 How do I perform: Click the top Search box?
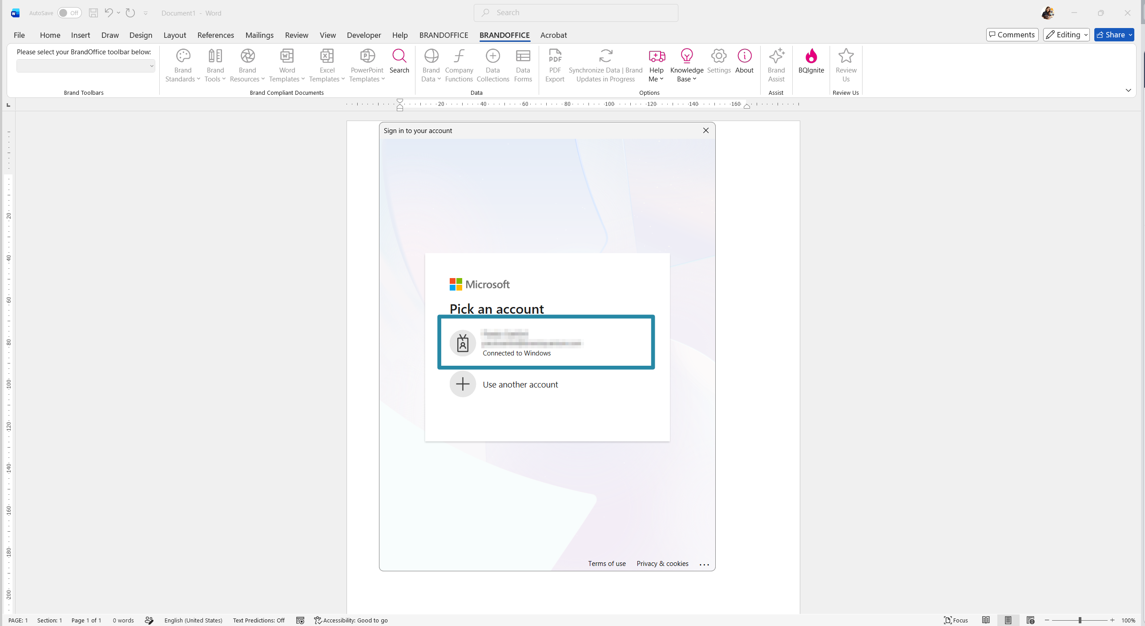(576, 13)
